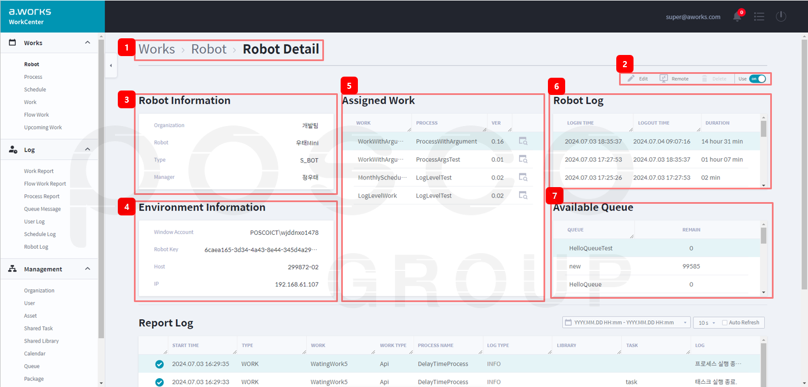Select login 2024.07.03 17:27:53 row
The width and height of the screenshot is (808, 387).
point(656,159)
